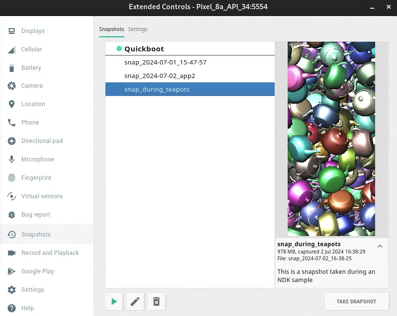Viewport: 397px width, 316px height.
Task: Open the Displays section icon
Action: 12,31
